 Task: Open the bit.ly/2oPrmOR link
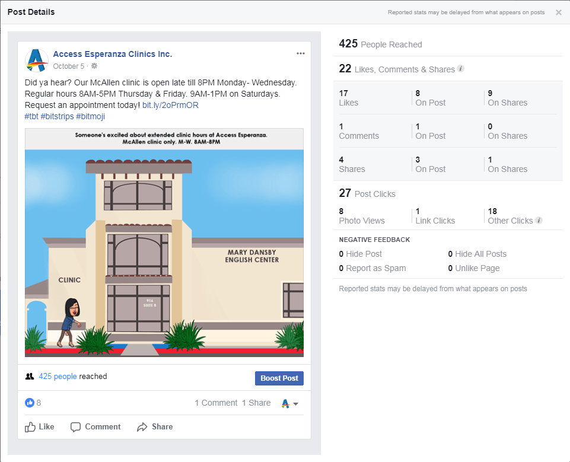(170, 105)
